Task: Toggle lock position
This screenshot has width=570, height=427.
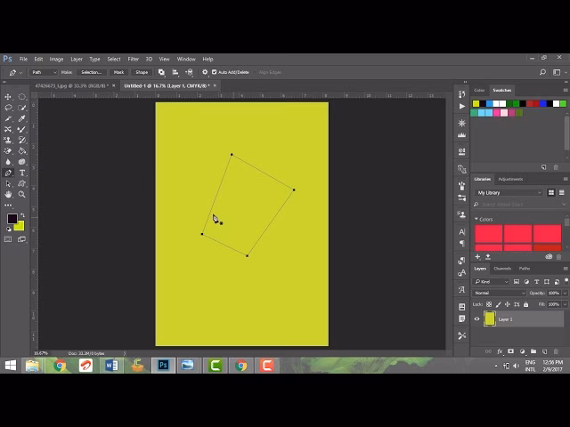Action: (x=507, y=304)
